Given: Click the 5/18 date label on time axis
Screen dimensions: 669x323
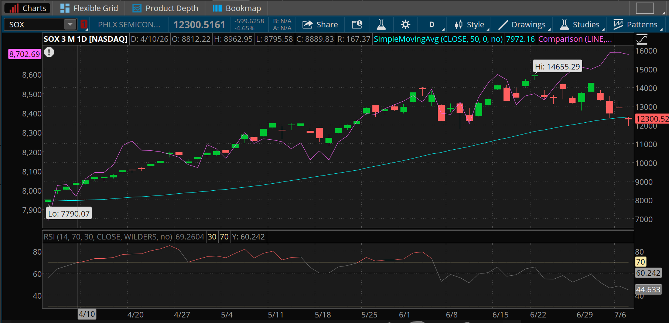Looking at the screenshot, I should 323,315.
